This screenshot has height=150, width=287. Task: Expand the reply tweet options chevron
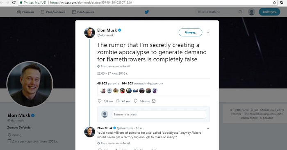208,128
